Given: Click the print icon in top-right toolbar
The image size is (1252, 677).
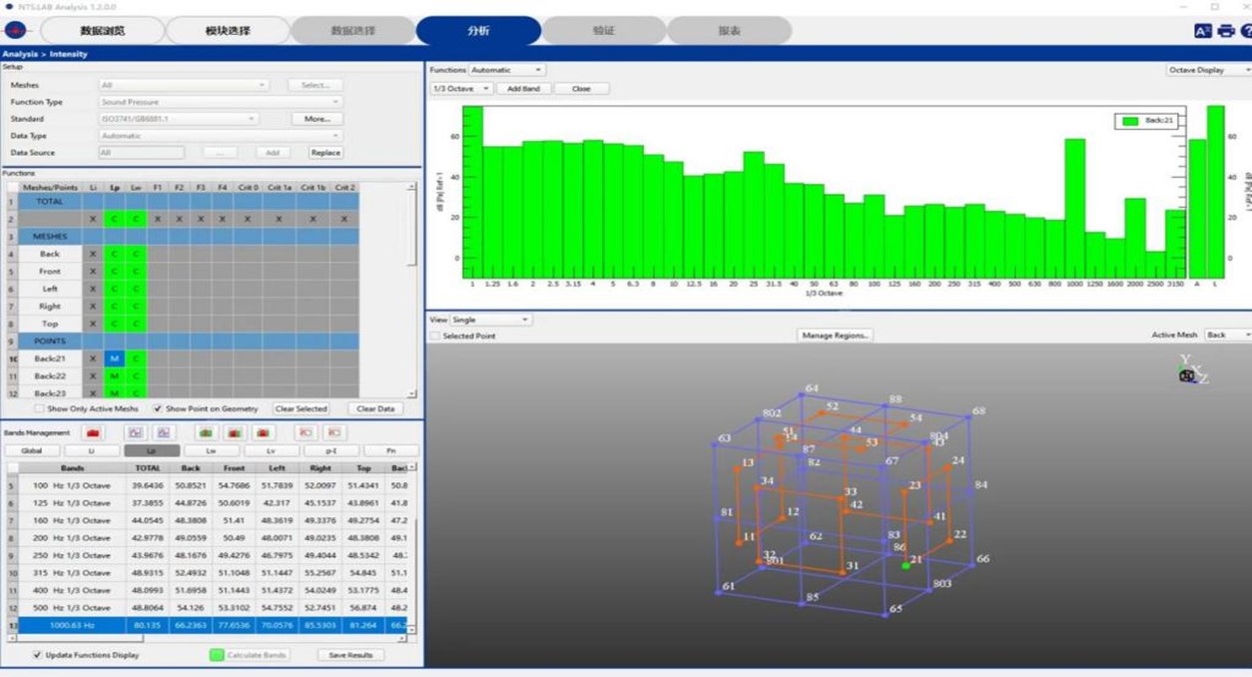Looking at the screenshot, I should pyautogui.click(x=1225, y=31).
